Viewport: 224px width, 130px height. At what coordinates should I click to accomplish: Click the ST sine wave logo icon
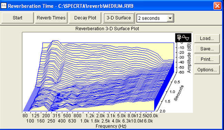coord(183,37)
